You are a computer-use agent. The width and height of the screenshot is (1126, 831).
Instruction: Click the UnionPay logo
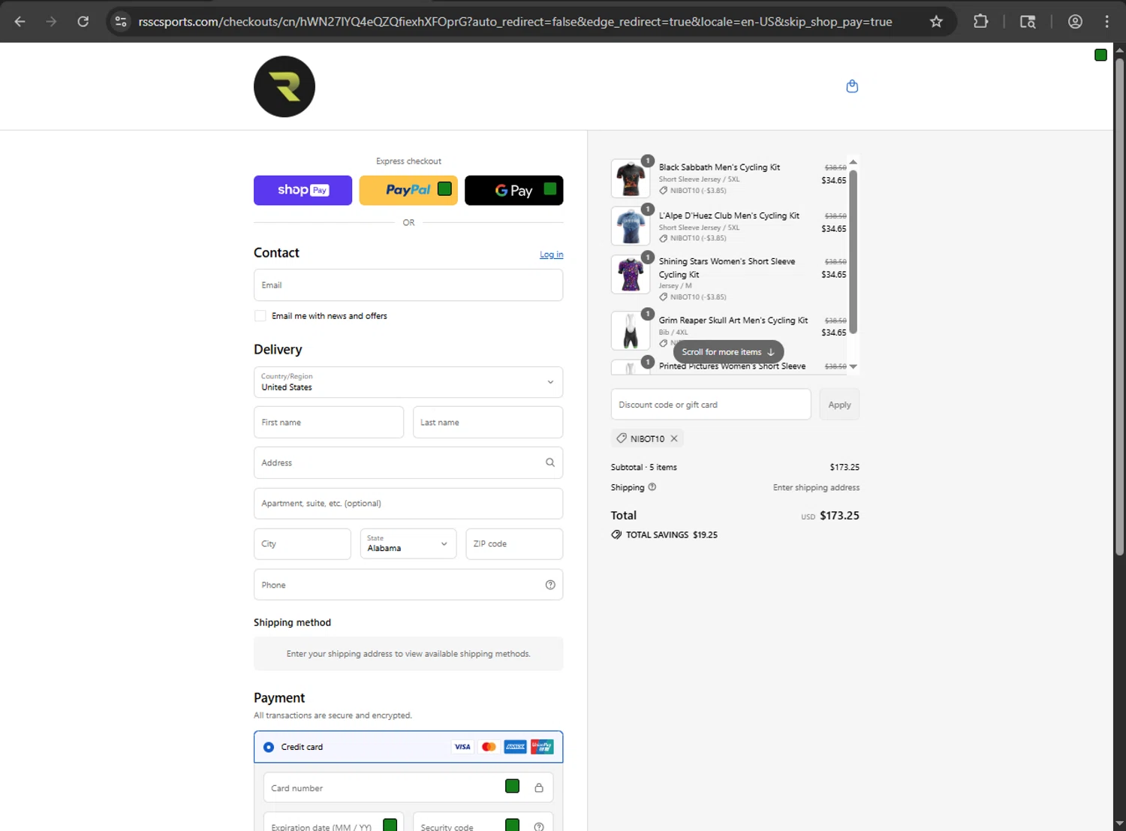pos(542,747)
